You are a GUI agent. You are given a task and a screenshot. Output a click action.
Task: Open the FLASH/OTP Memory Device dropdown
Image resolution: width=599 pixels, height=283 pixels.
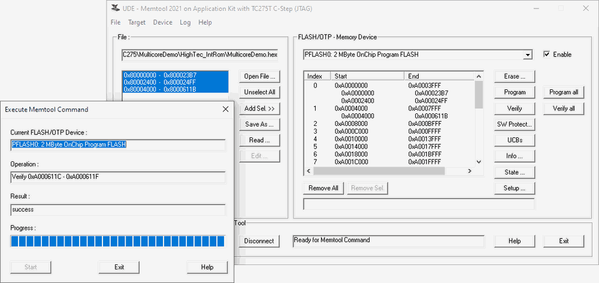coord(527,55)
